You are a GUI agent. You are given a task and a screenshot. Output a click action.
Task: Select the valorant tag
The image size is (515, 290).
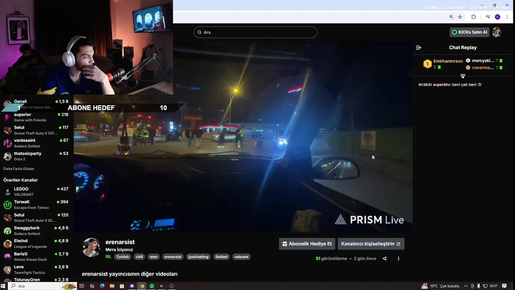(x=241, y=257)
